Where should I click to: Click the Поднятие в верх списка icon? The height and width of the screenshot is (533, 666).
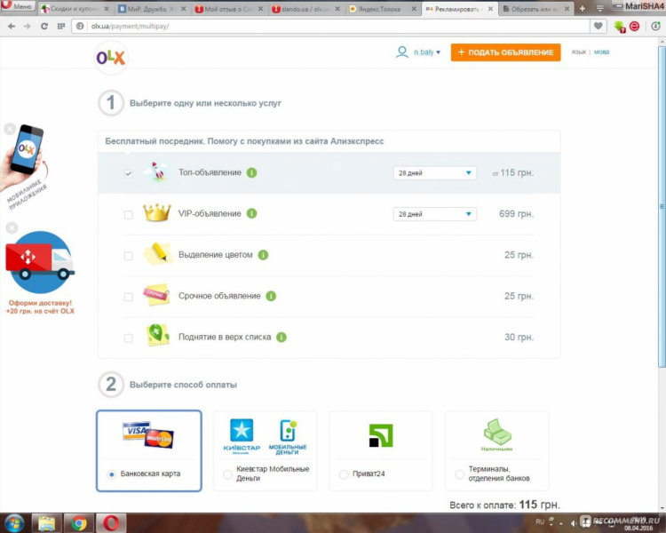(157, 336)
